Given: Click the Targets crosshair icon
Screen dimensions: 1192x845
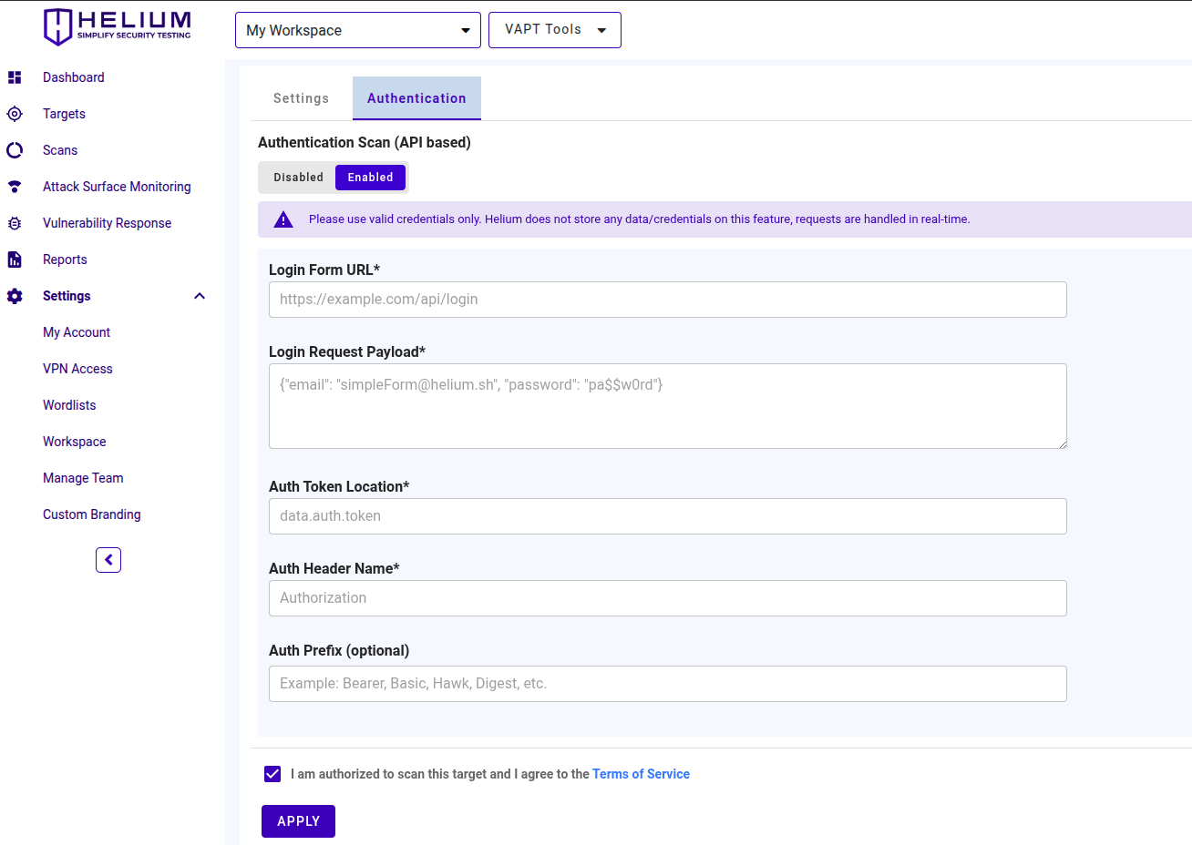Looking at the screenshot, I should pyautogui.click(x=15, y=114).
